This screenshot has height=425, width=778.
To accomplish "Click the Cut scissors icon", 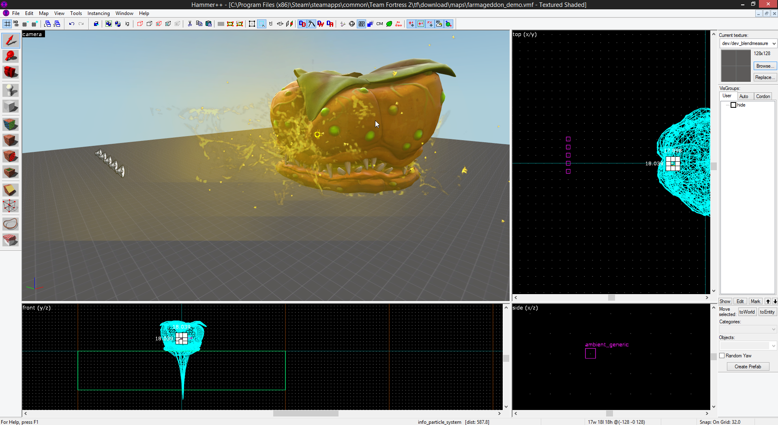I will click(x=190, y=24).
